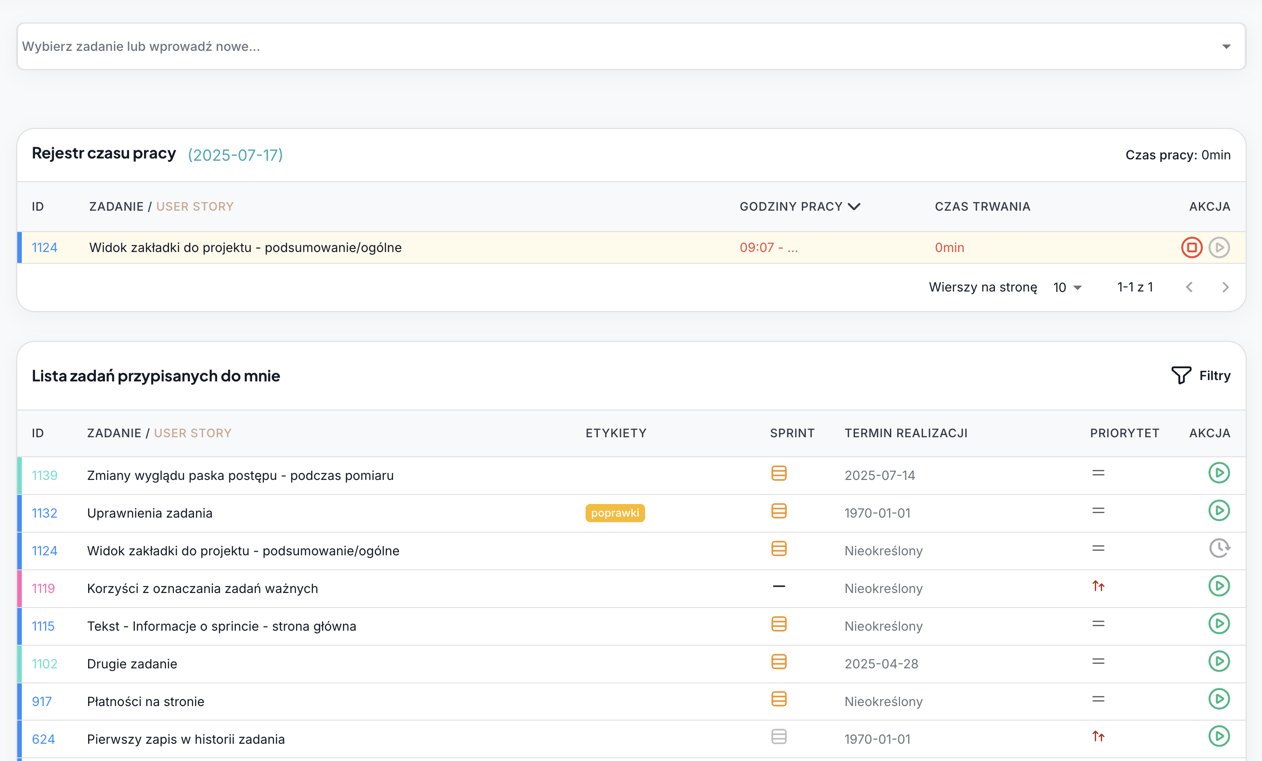This screenshot has width=1262, height=761.
Task: Click grey play icon in work log row 1124
Action: pyautogui.click(x=1219, y=248)
